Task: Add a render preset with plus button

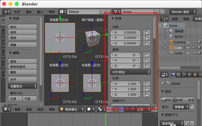Action: click(186, 123)
